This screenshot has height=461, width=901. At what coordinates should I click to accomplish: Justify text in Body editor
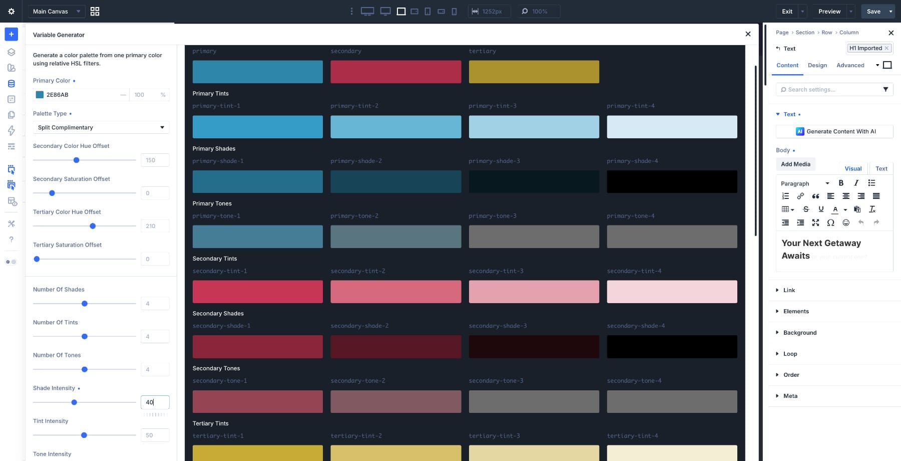click(876, 196)
